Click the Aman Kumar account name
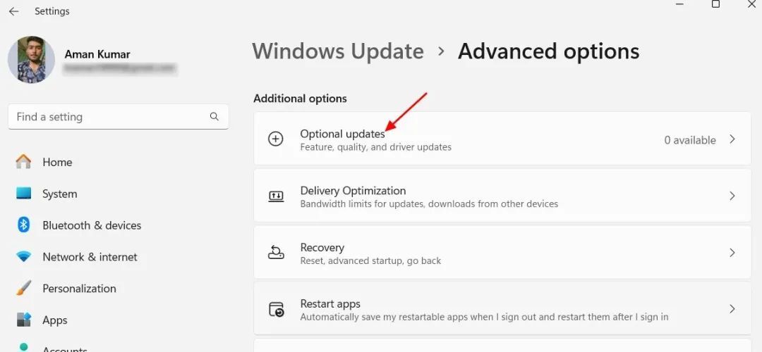This screenshot has width=762, height=352. click(x=97, y=54)
